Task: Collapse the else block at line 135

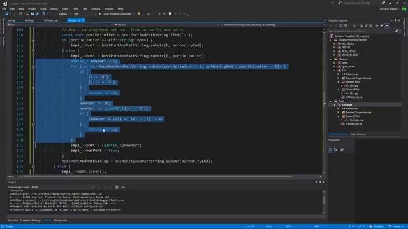Action: pyautogui.click(x=33, y=167)
